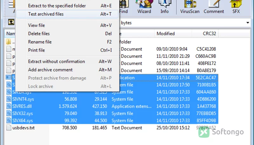Click modified date 08/10/2010 11:41
Viewport: 254px width, 145px height.
pyautogui.click(x=173, y=63)
